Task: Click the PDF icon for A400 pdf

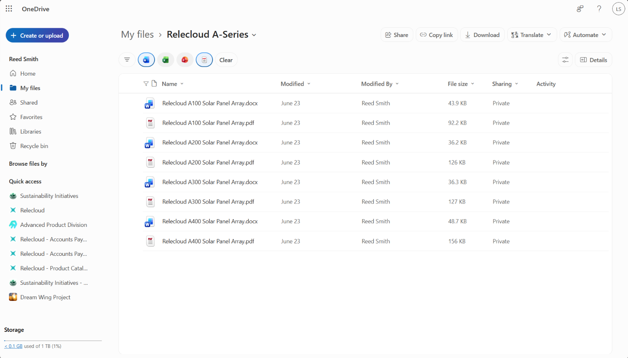Action: tap(150, 241)
